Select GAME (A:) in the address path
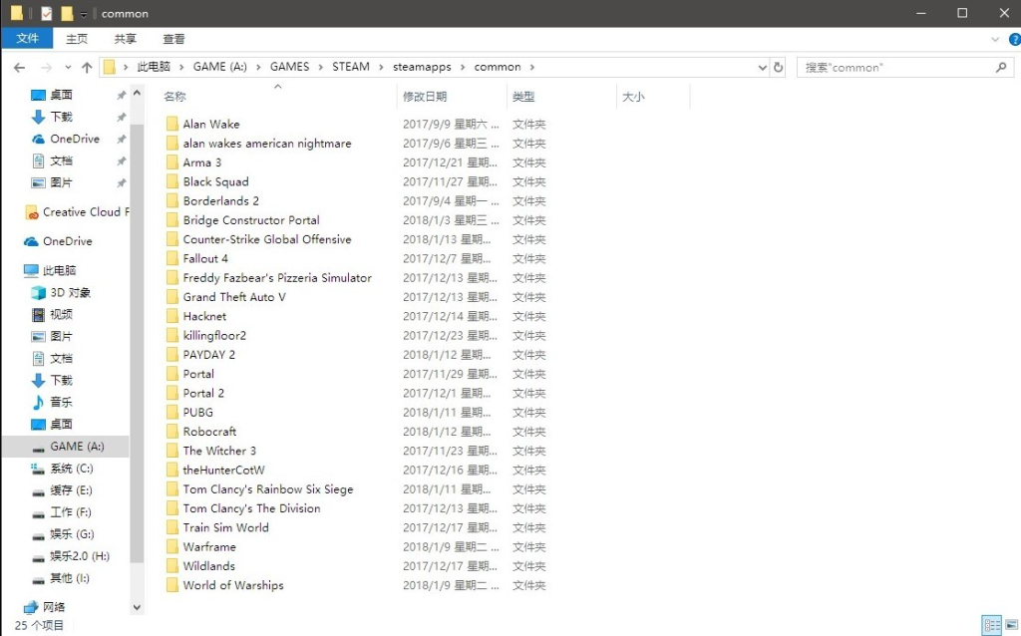This screenshot has height=636, width=1021. click(x=220, y=67)
